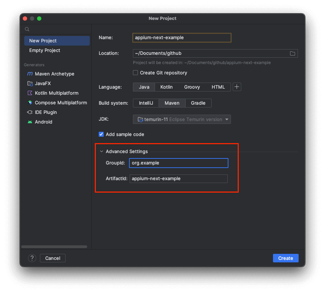Browse for a project location folder
Screen dimensions: 325x293
293,53
